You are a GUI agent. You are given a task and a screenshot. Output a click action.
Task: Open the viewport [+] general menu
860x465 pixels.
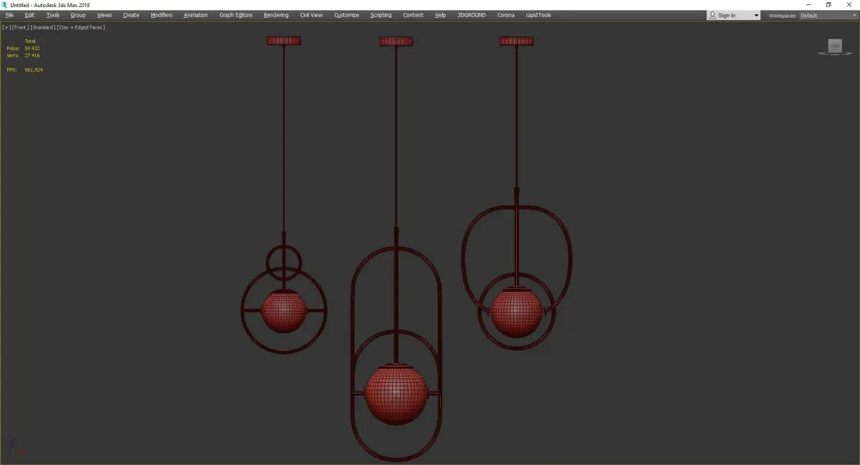6,27
